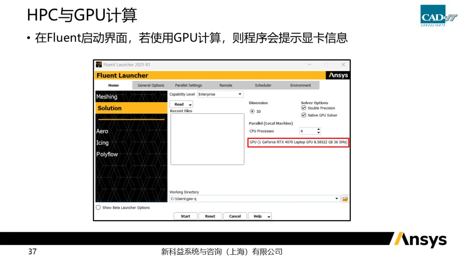Close the Fluent Launcher window
Screen dimensions: 461x259
(x=343, y=65)
